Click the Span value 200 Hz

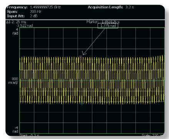coord(35,12)
